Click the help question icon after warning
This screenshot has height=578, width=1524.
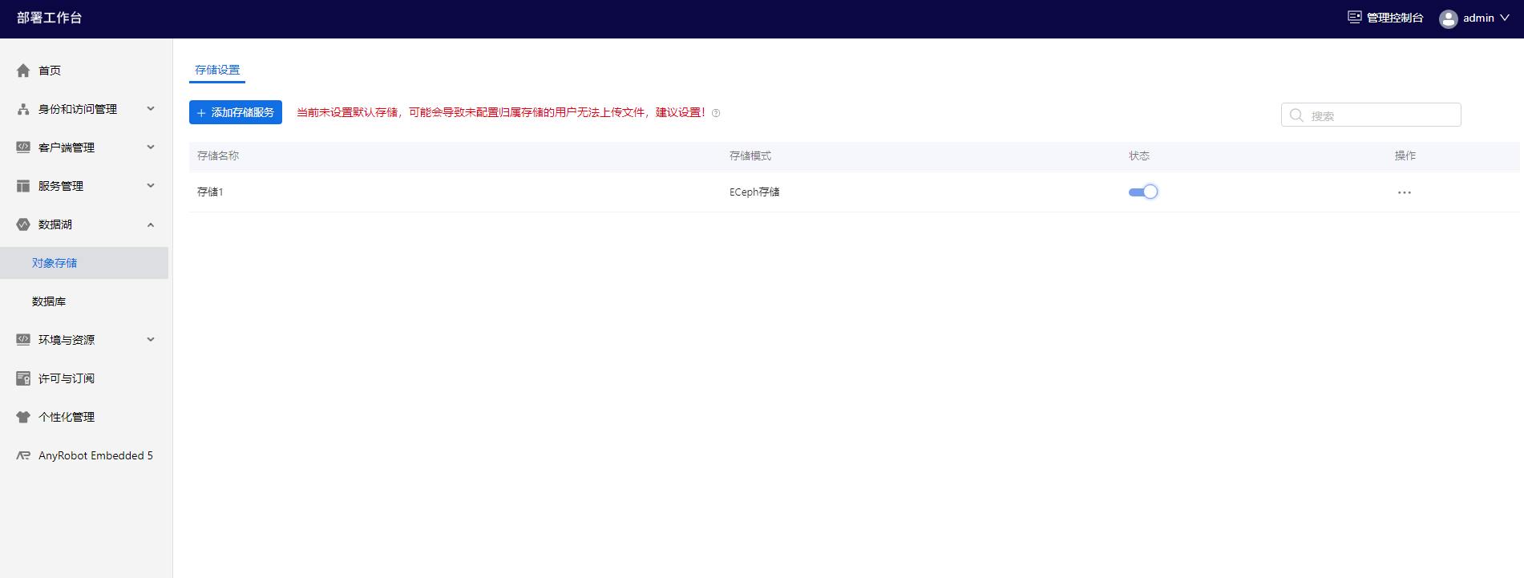pos(716,113)
